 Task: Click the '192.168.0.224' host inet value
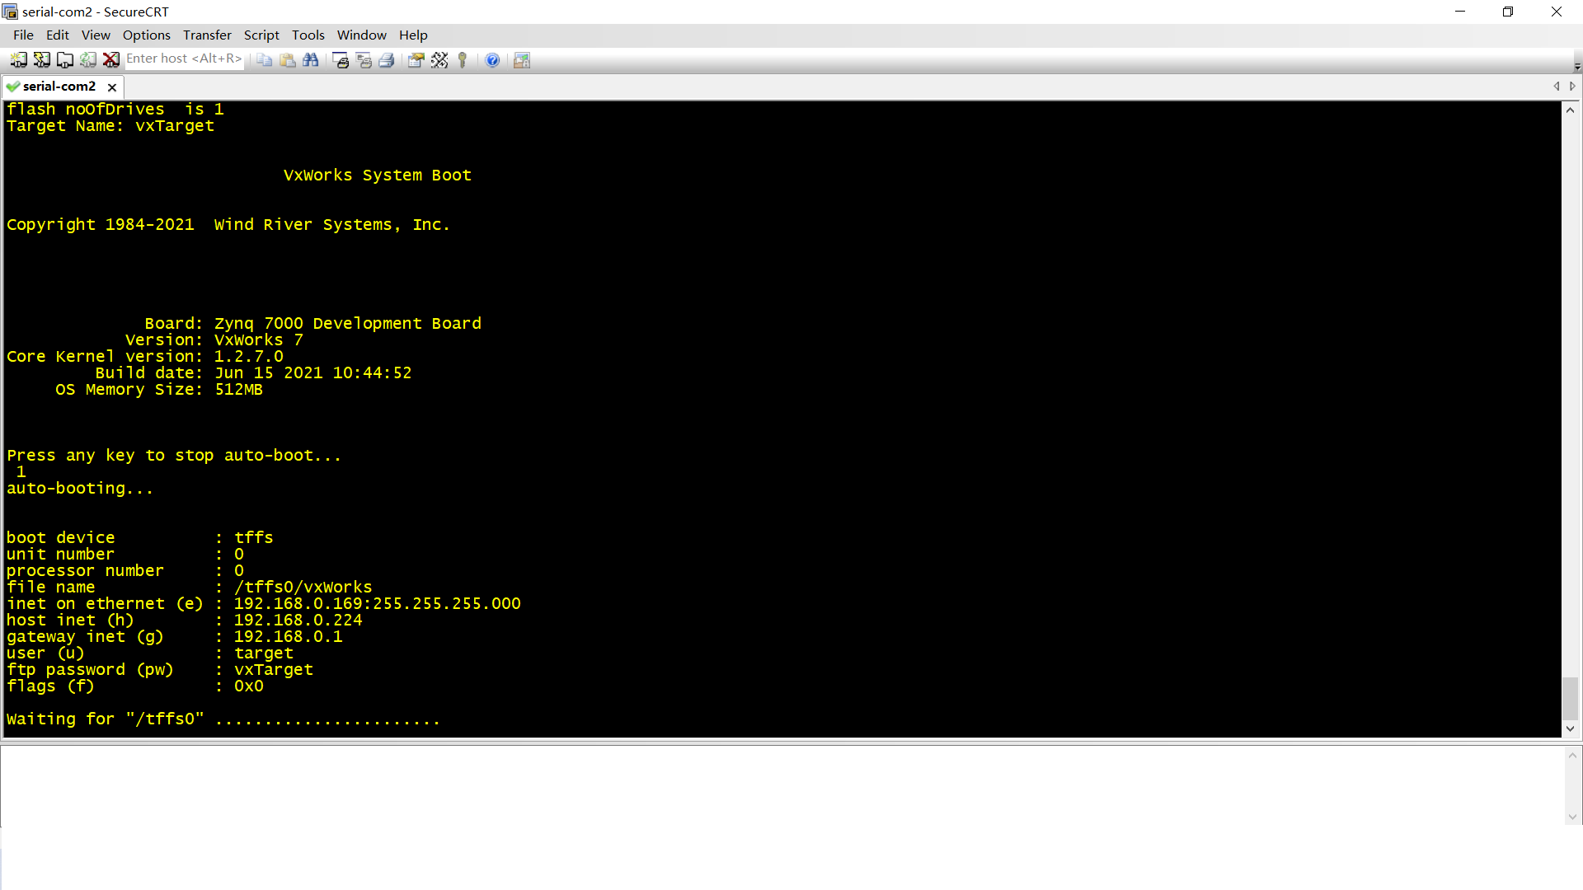[x=298, y=620]
